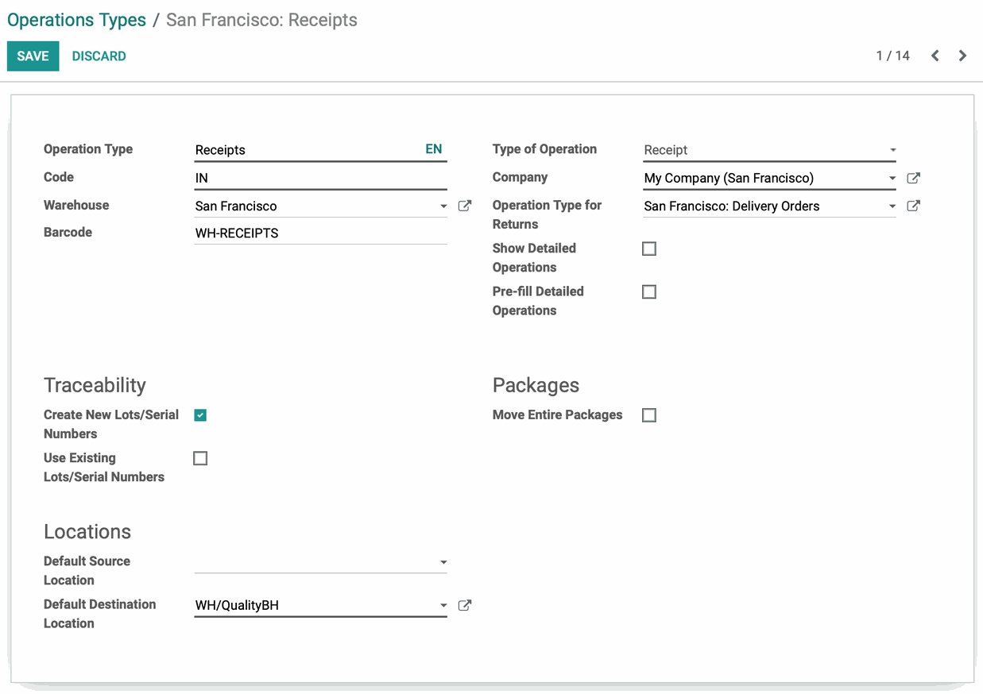Click the 1 / 14 pager counter
This screenshot has height=694, width=983.
click(893, 56)
